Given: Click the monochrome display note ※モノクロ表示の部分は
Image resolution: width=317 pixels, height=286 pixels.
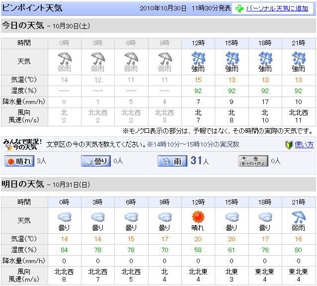Looking at the screenshot, I should [218, 131].
